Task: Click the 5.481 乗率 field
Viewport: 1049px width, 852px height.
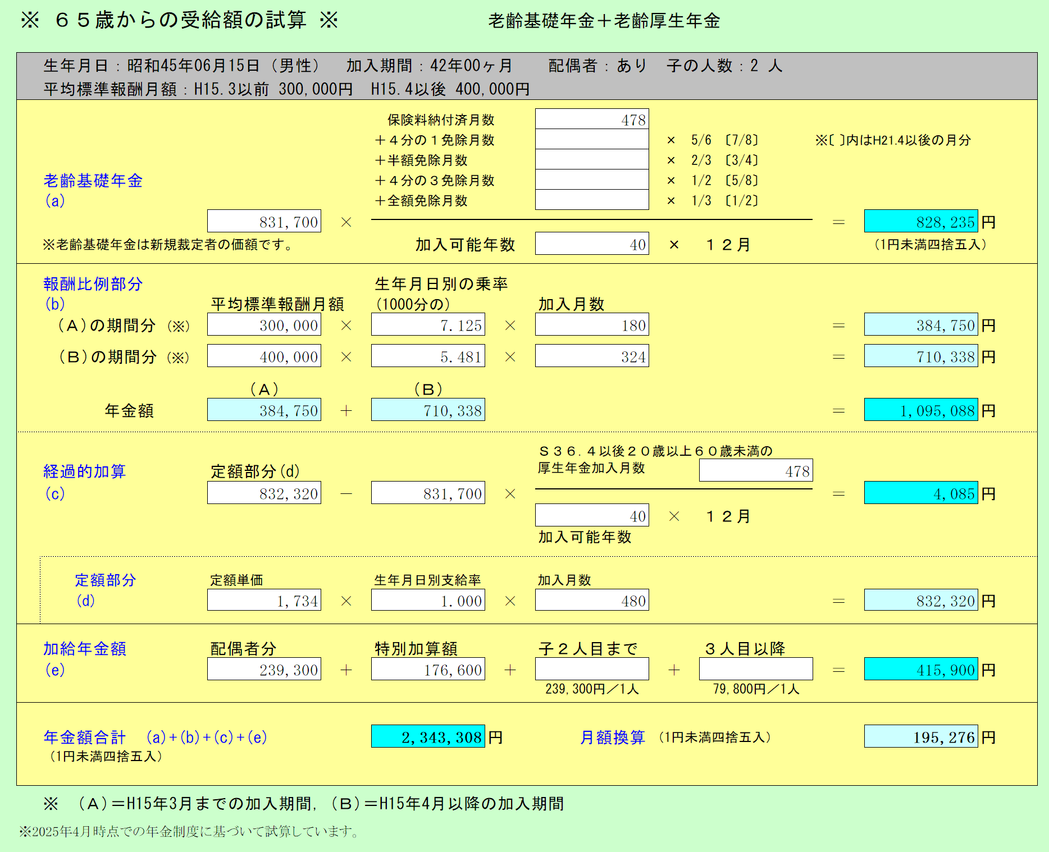Action: click(x=428, y=356)
